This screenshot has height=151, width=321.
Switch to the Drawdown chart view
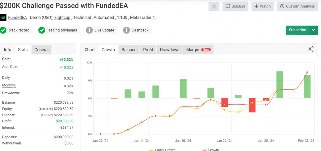[x=170, y=49]
